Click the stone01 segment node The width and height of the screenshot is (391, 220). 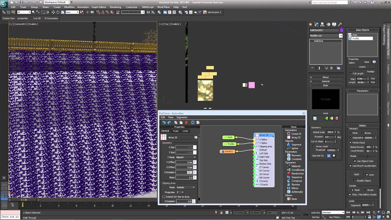[x=228, y=152]
